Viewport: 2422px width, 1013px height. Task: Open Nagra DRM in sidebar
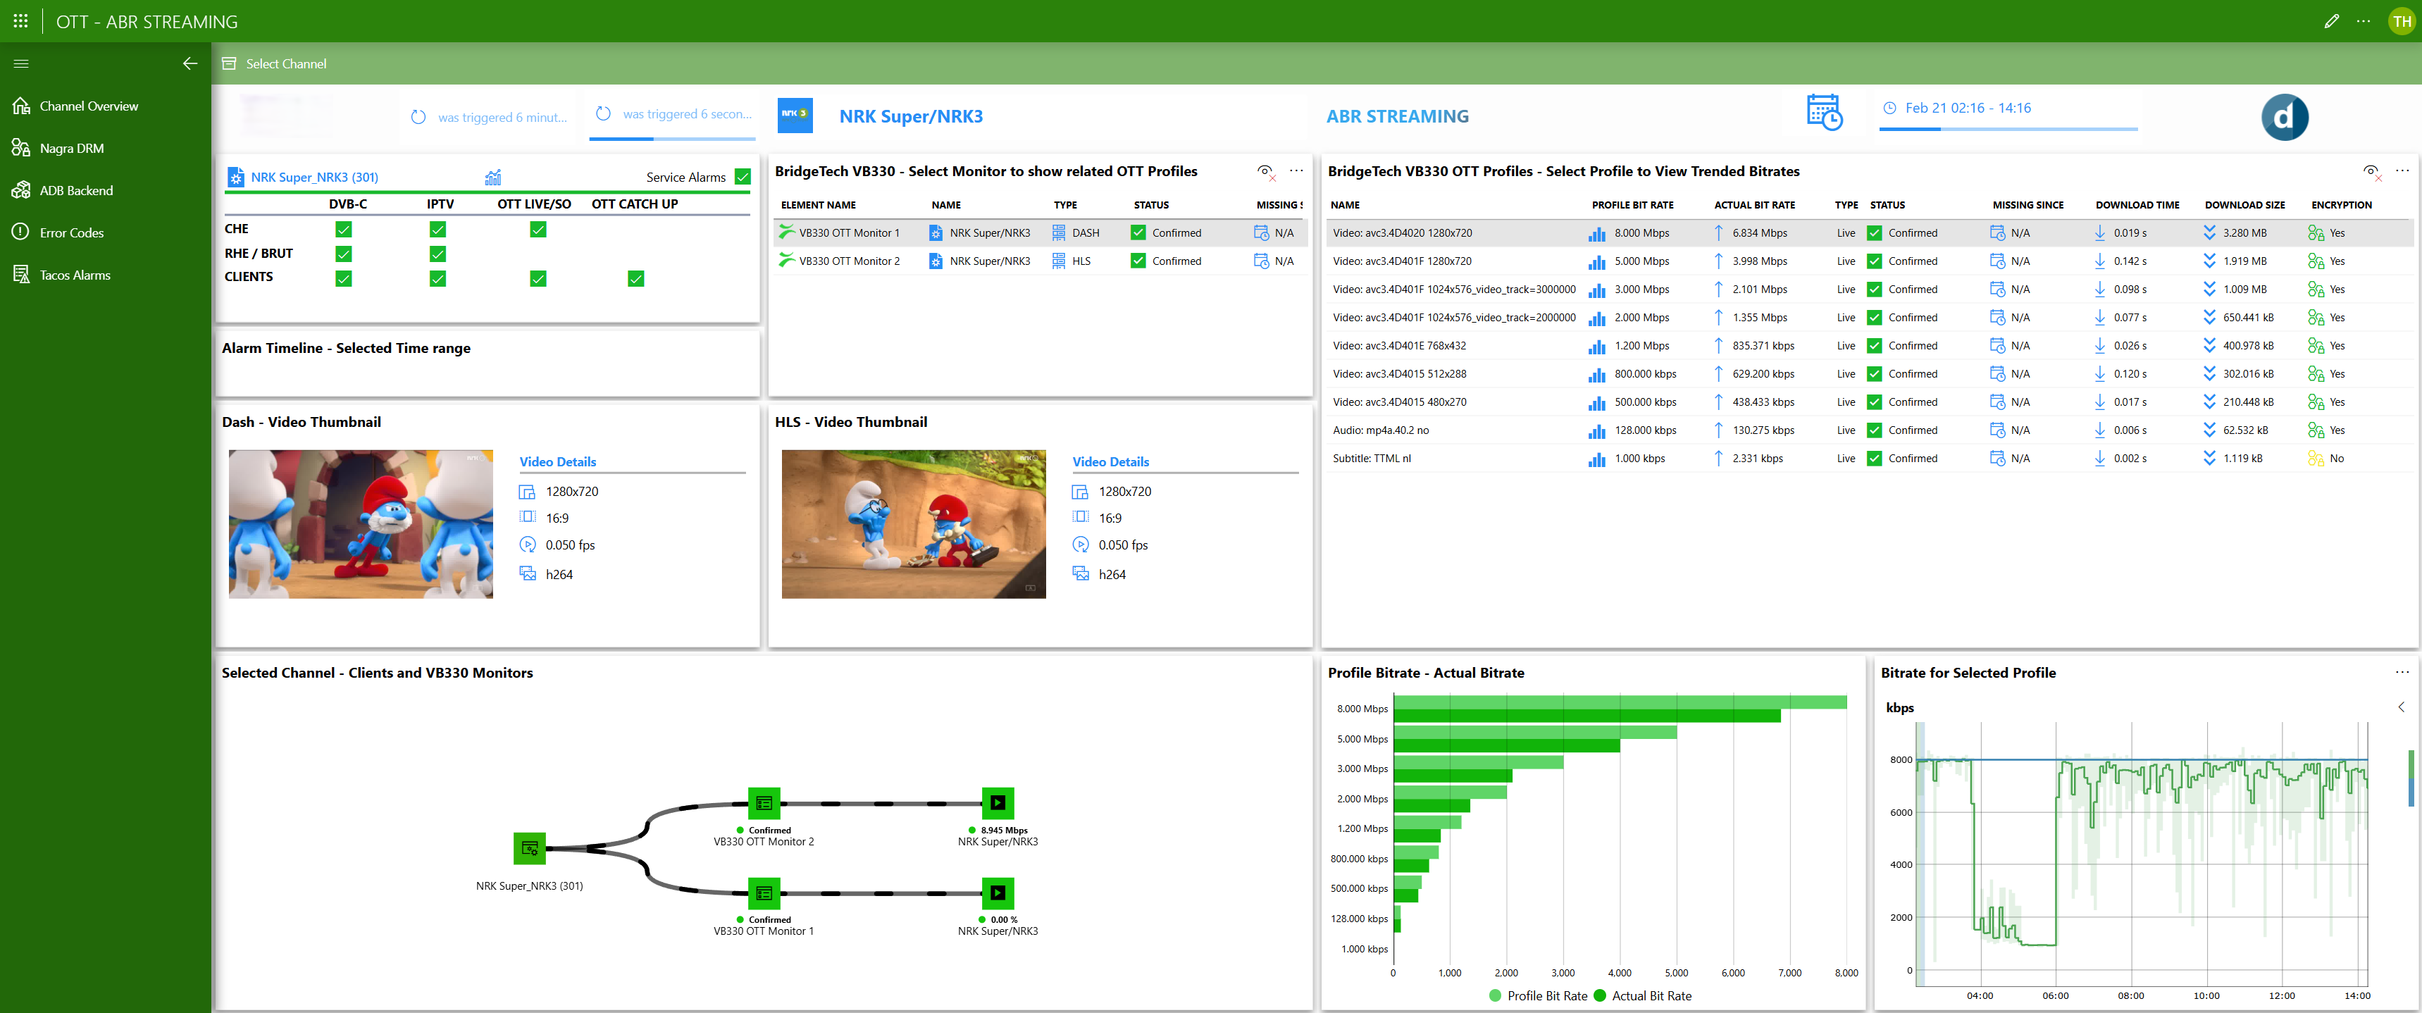click(x=71, y=149)
